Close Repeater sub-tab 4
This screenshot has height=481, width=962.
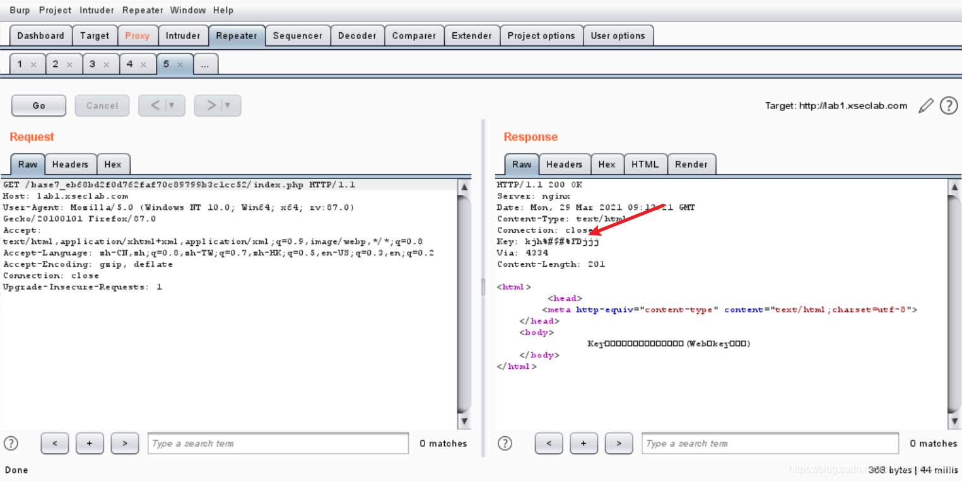144,65
